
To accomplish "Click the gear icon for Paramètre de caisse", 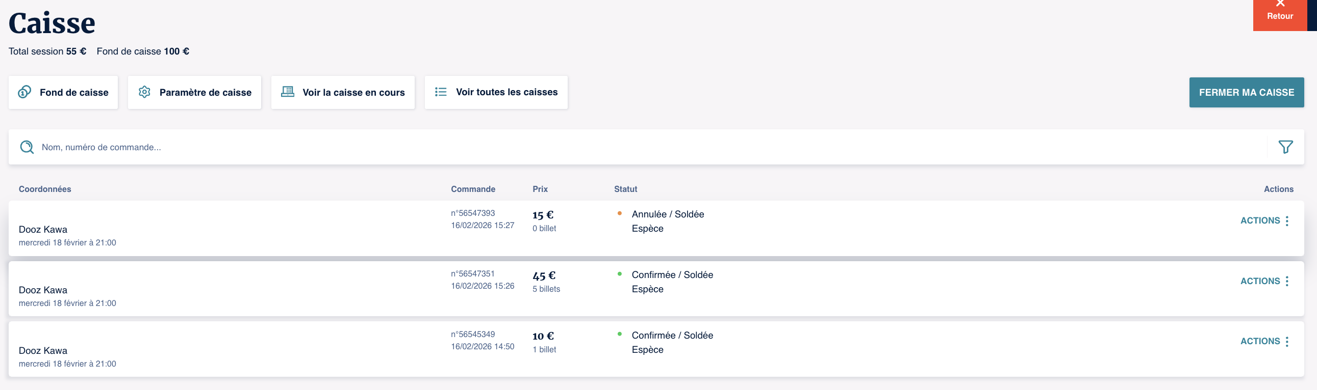I will [145, 92].
